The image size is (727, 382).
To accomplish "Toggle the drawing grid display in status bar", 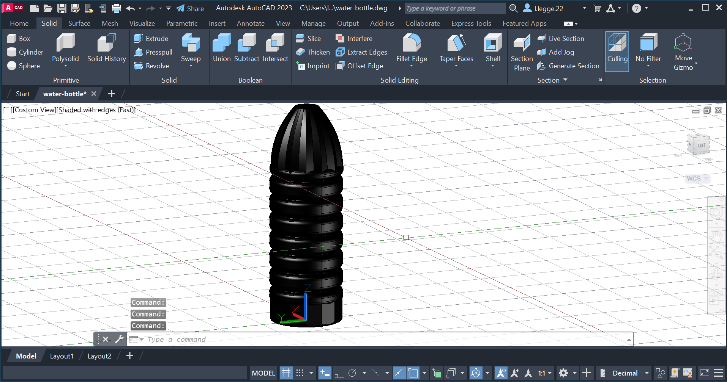I will tap(286, 373).
